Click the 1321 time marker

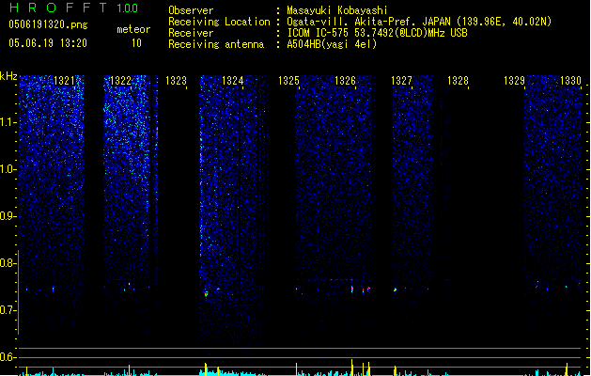coord(65,81)
